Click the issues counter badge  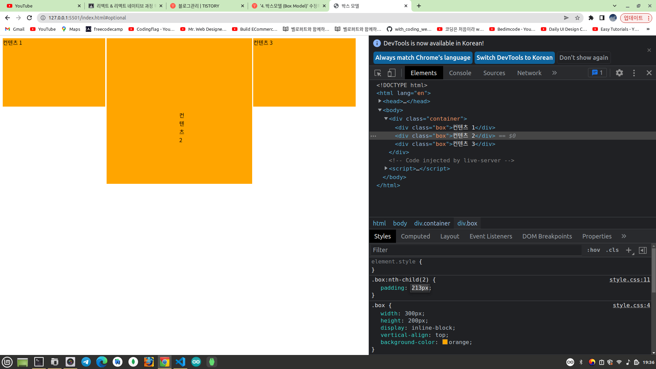point(597,73)
